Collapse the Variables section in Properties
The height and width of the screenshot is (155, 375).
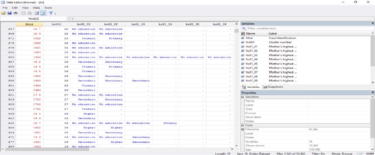pyautogui.click(x=243, y=97)
